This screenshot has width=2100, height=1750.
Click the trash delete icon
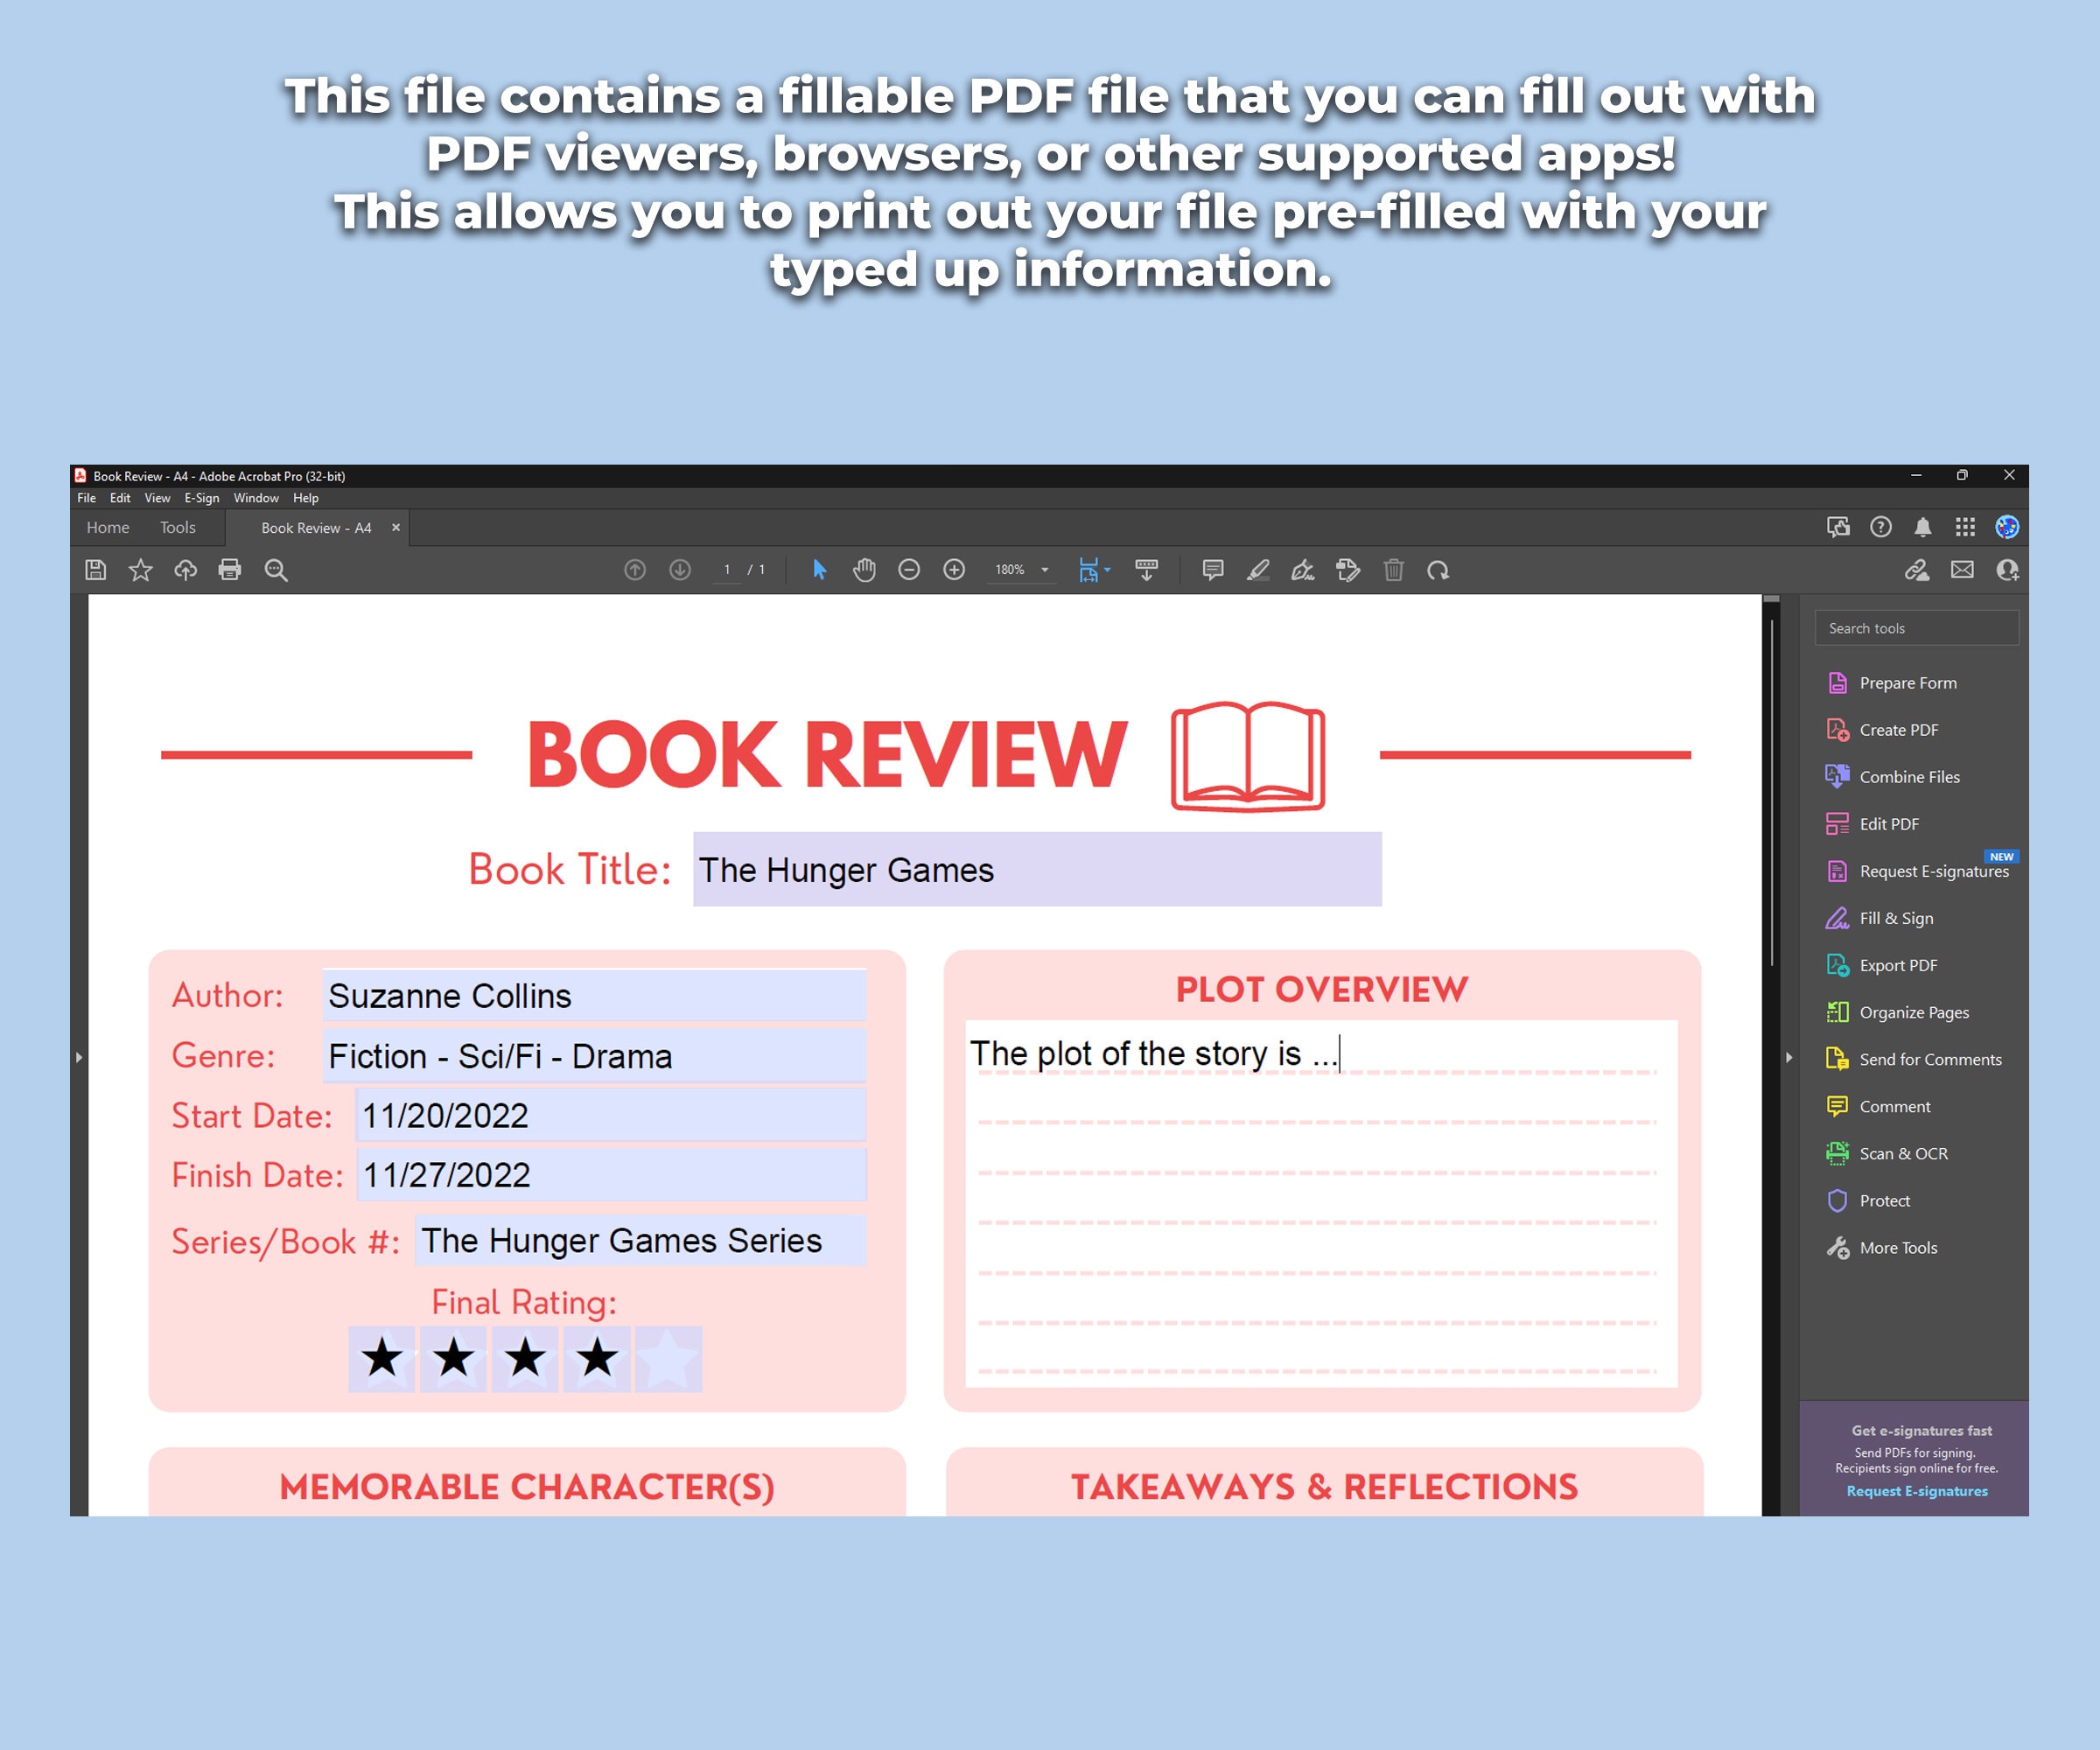[x=1394, y=570]
